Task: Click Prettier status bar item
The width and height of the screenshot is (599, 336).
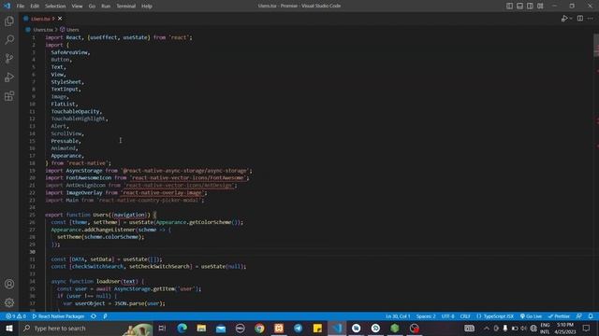Action: click(x=559, y=316)
